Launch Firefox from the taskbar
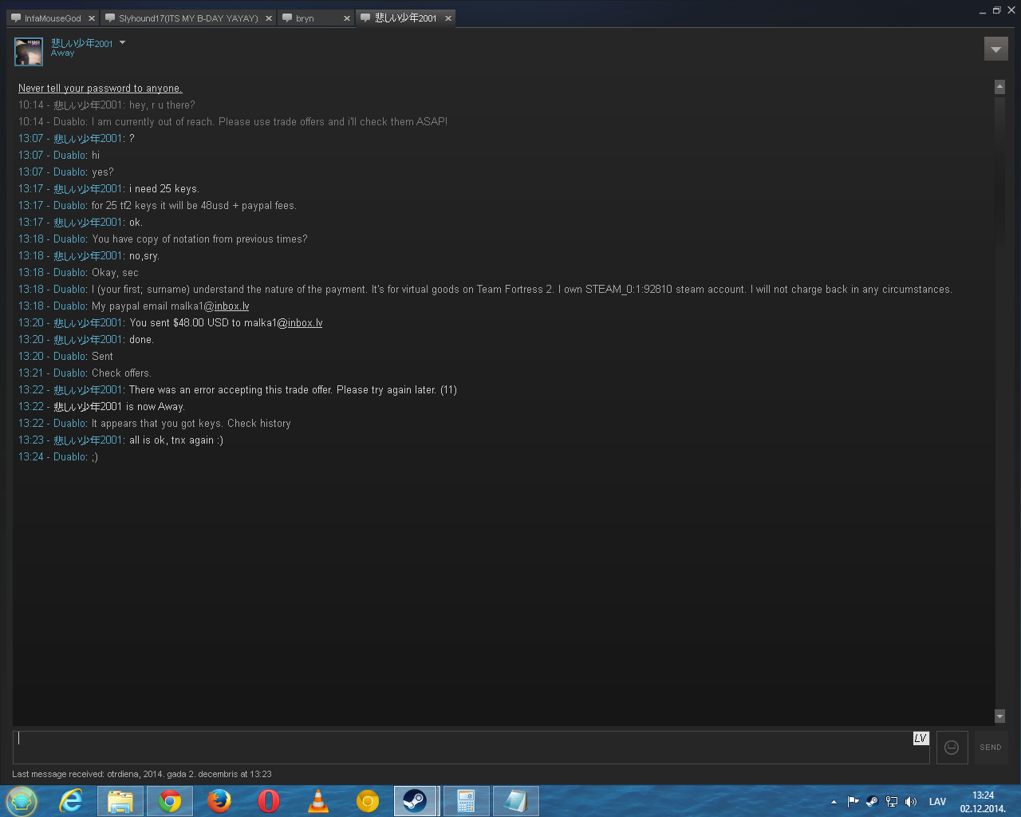Screen dimensions: 1021x817 (x=219, y=801)
